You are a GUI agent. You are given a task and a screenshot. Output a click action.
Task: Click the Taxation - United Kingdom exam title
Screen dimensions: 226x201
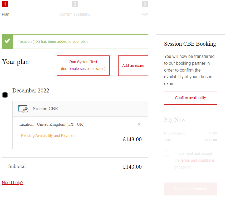(52, 124)
